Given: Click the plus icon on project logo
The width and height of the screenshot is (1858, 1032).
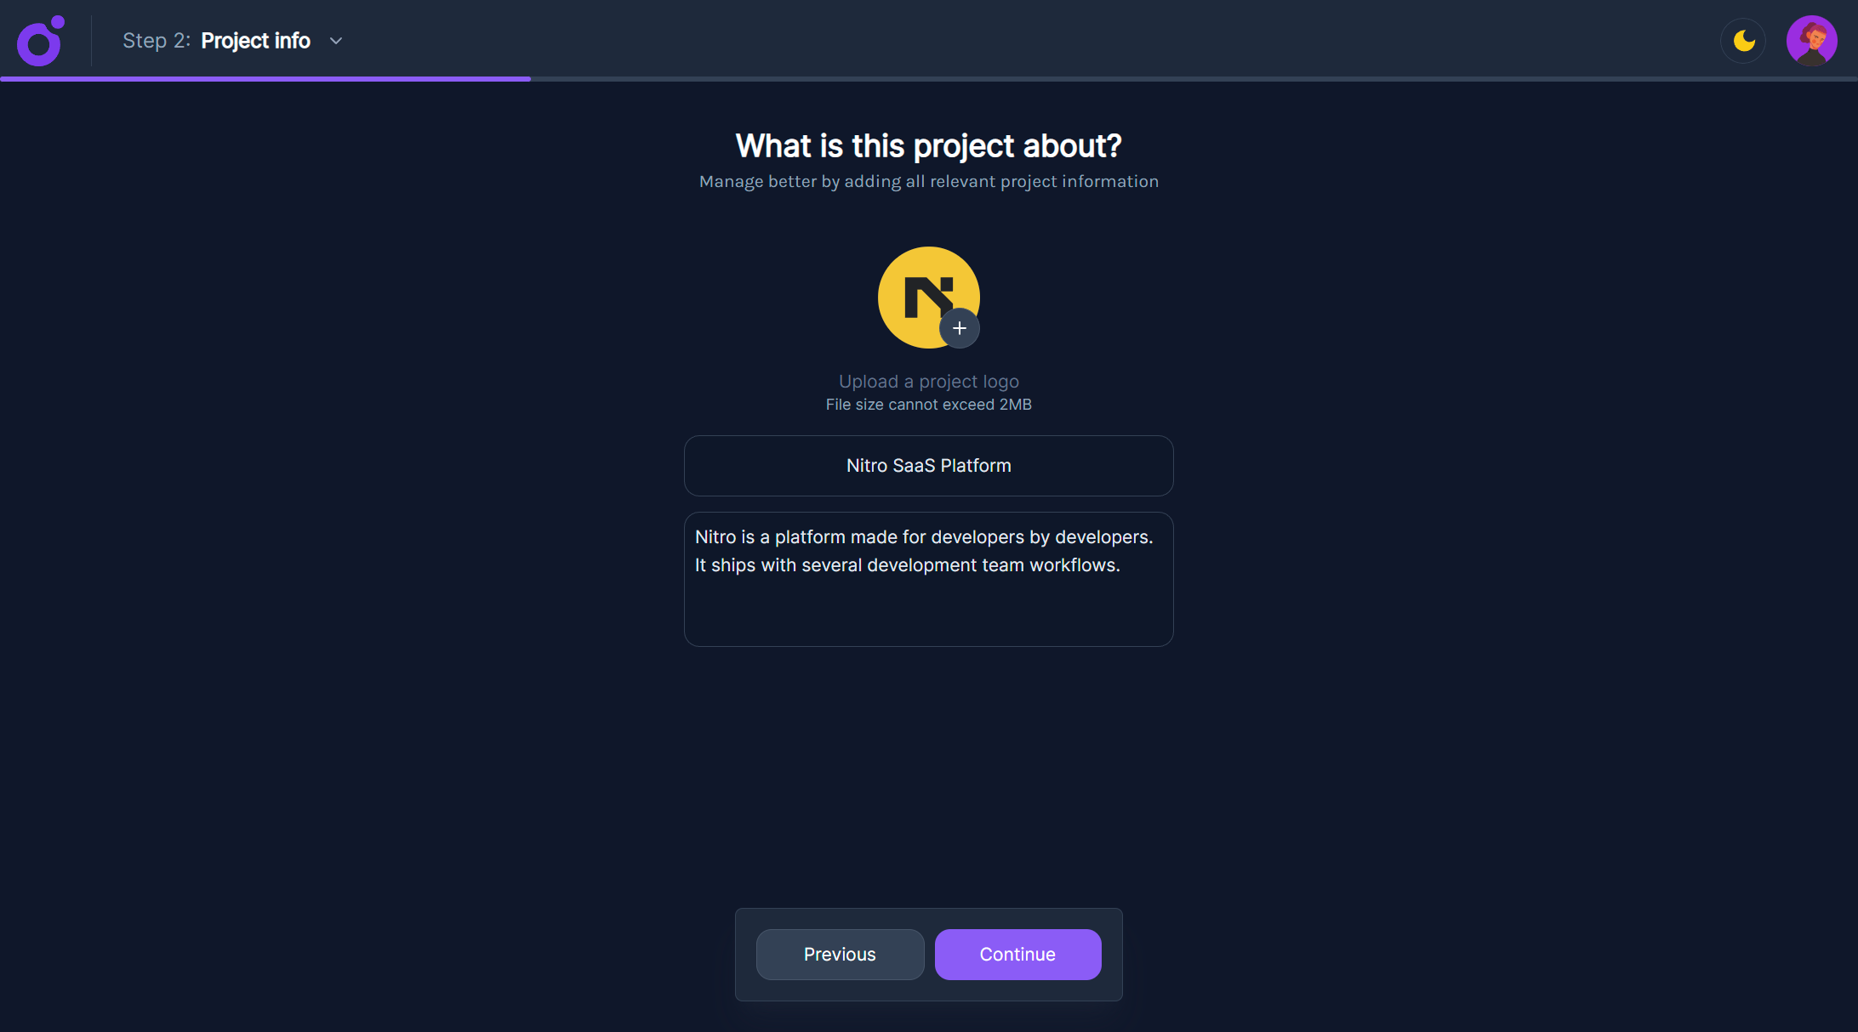Looking at the screenshot, I should pyautogui.click(x=959, y=328).
